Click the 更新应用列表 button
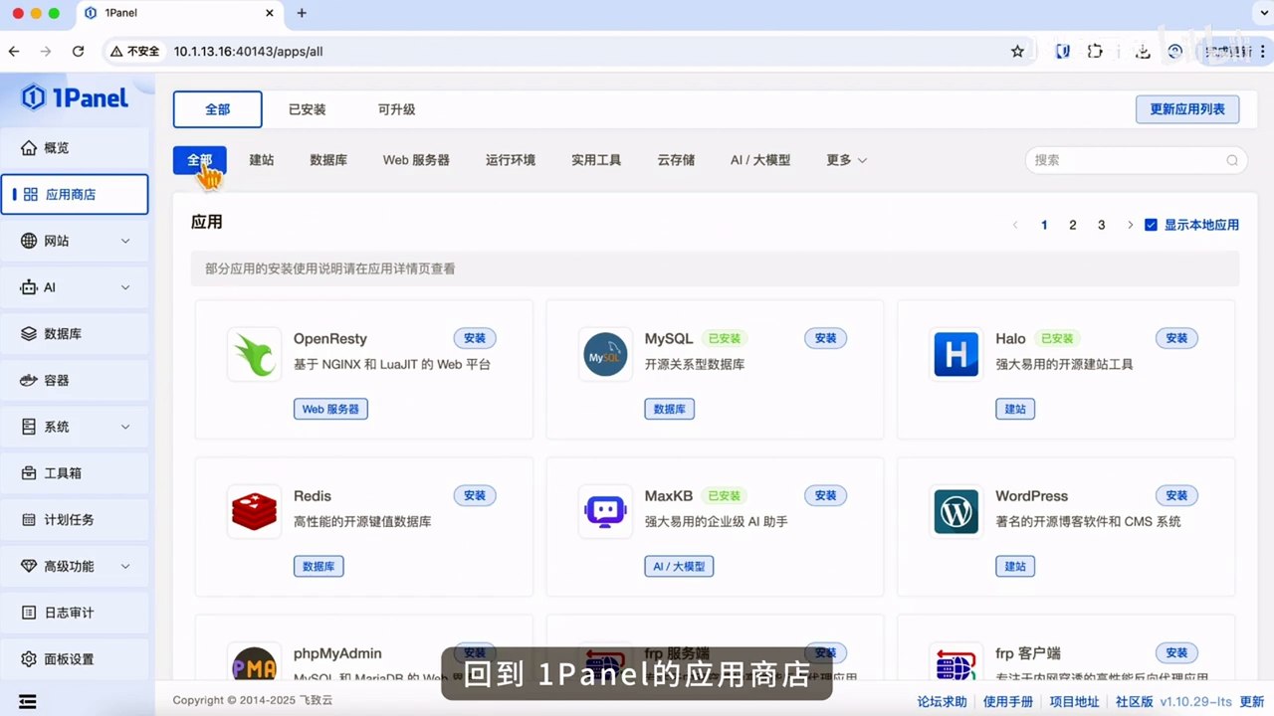This screenshot has height=716, width=1274. pos(1187,109)
